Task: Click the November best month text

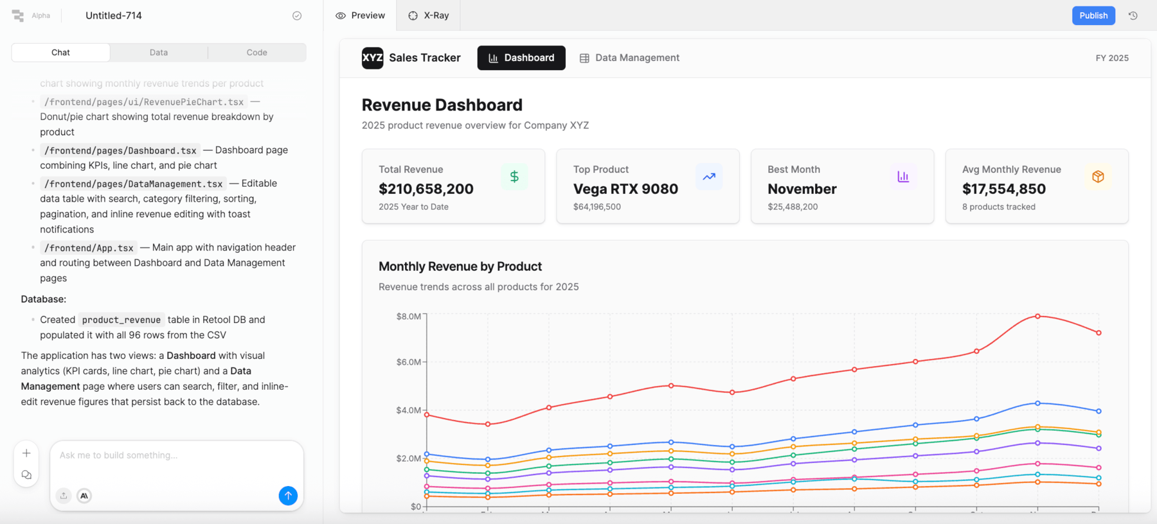Action: (x=802, y=189)
